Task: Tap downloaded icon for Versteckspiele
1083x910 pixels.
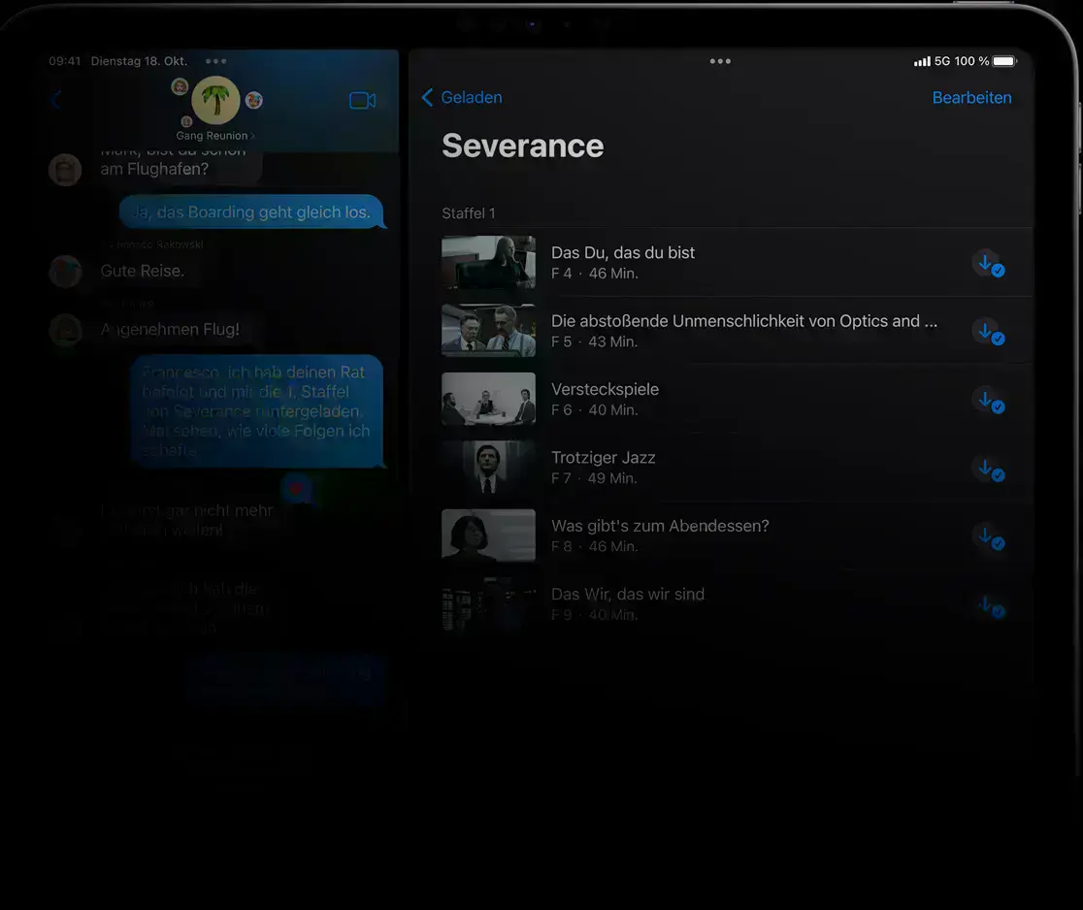Action: point(989,401)
